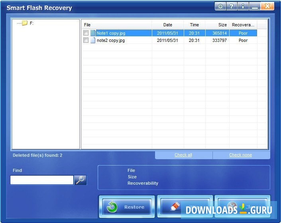Viewport: 281px width, 223px height.
Task: Click Poor rating in note2 copy.jpg row
Action: (243, 40)
